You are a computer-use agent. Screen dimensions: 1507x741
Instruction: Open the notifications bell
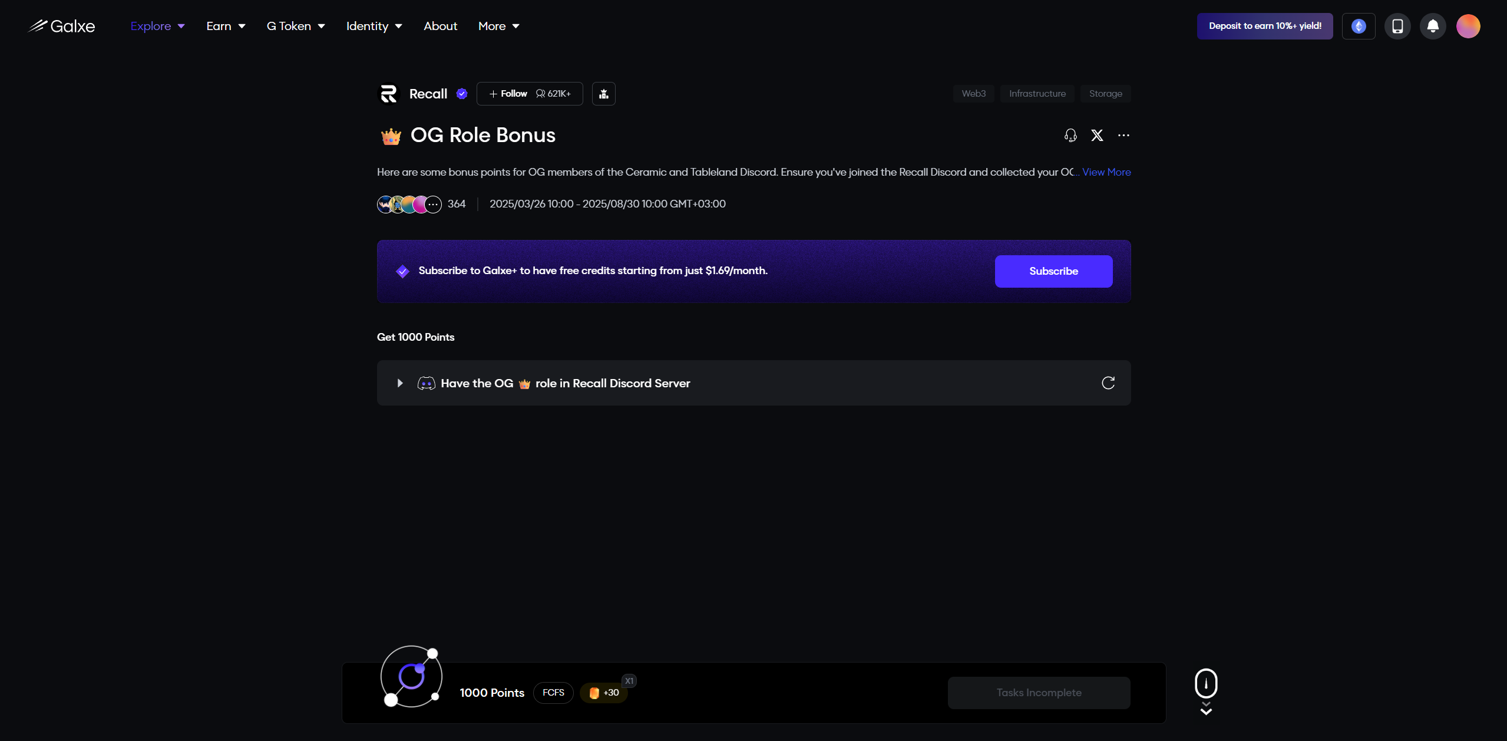click(1433, 26)
